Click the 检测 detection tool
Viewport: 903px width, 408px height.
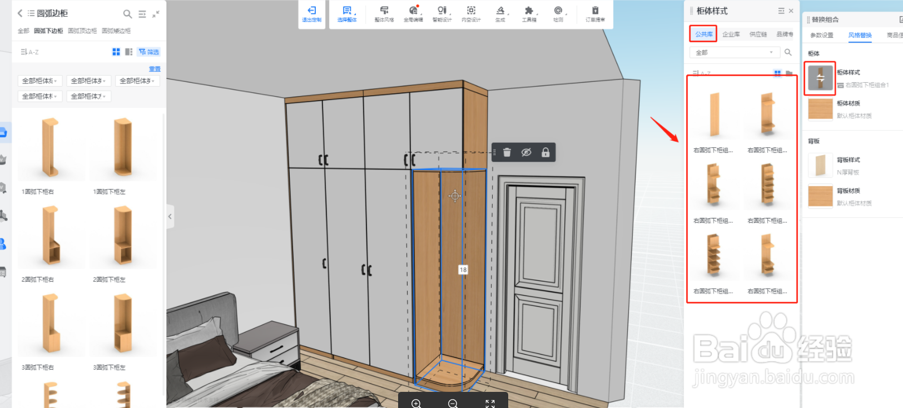tap(558, 14)
